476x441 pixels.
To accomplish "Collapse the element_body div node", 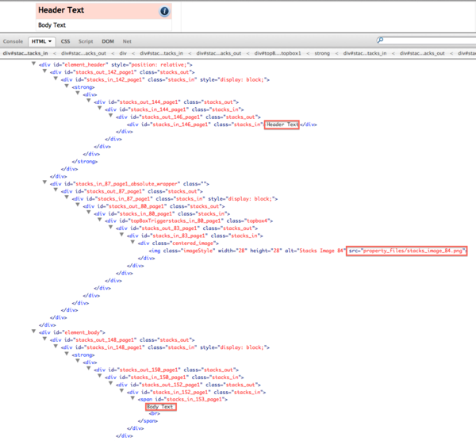I will coord(33,332).
